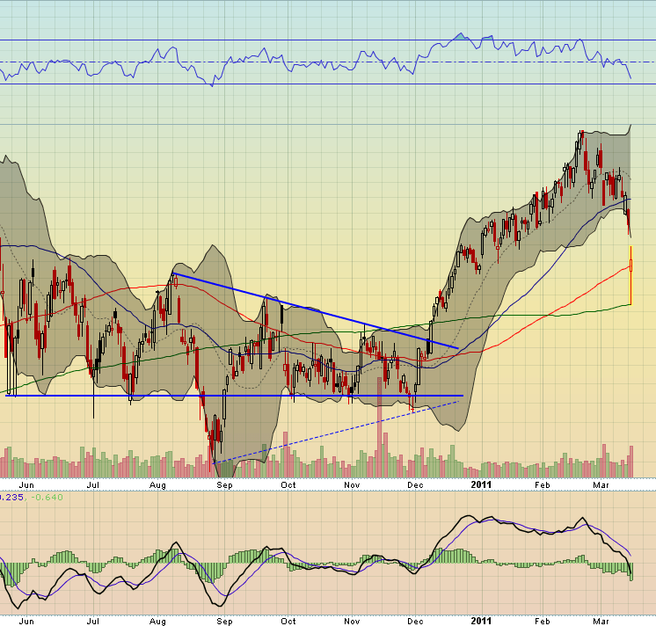Click the blue .235 MACD signal value
656x626 pixels.
11,498
